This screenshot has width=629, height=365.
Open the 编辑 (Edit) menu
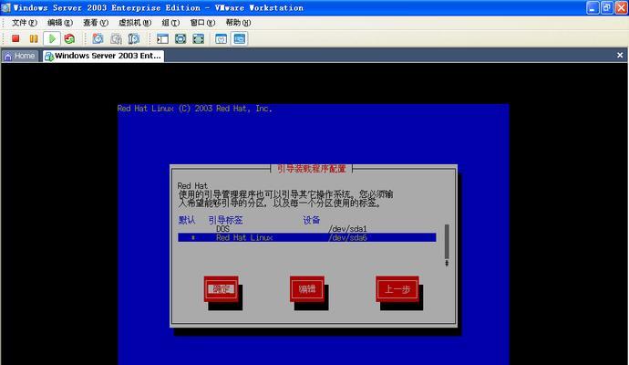pos(60,23)
